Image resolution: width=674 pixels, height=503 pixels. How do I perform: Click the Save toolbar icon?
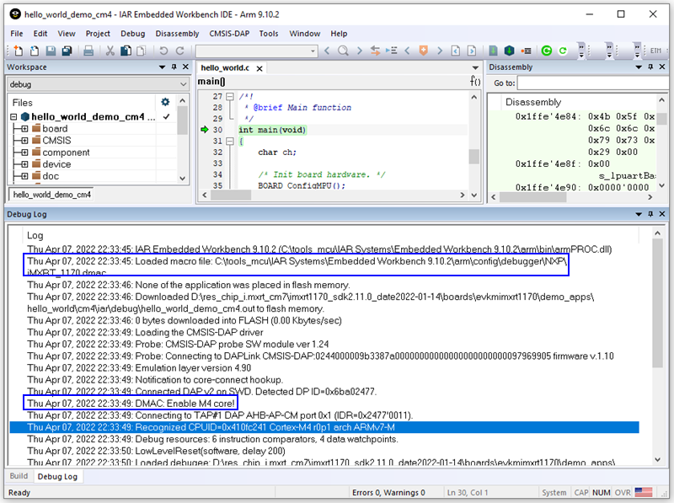pos(51,51)
